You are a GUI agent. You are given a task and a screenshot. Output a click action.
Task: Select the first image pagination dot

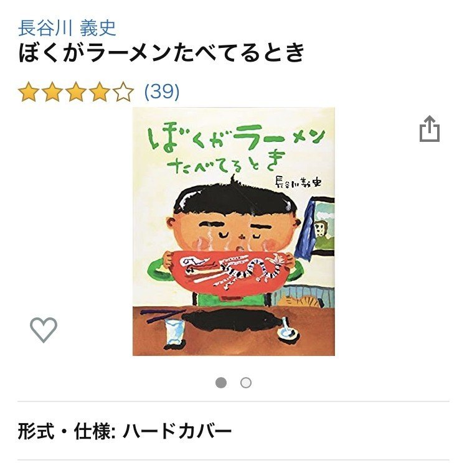click(221, 383)
